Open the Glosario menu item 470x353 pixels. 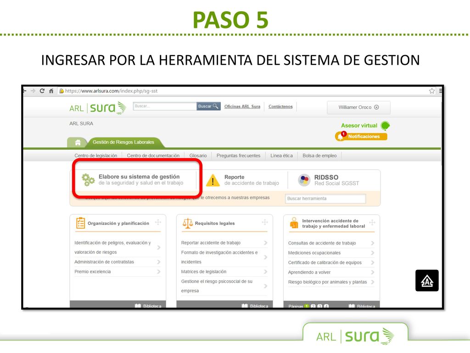pos(198,155)
